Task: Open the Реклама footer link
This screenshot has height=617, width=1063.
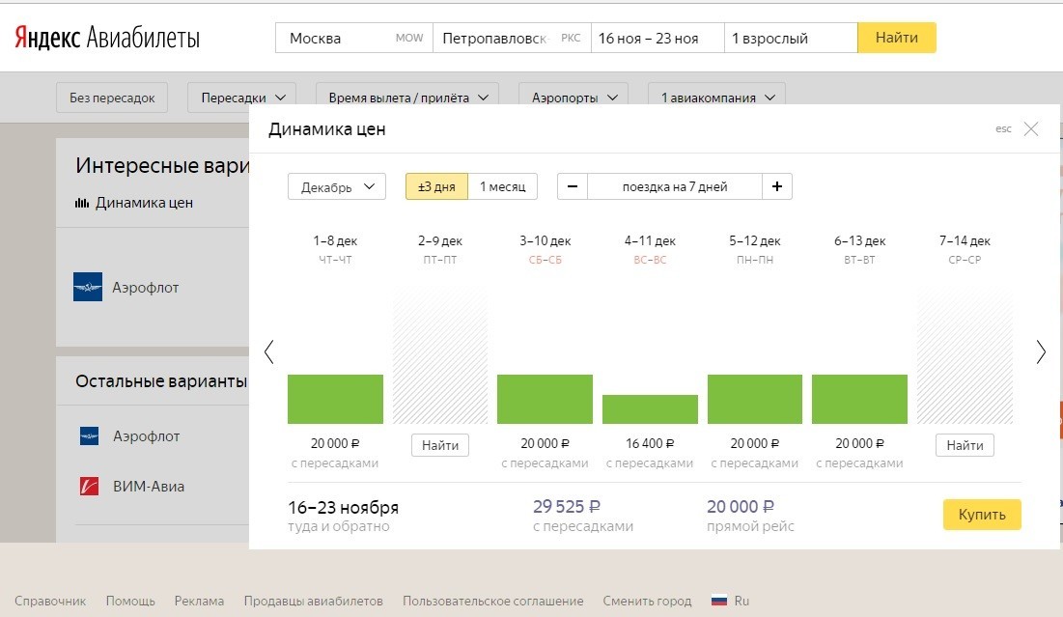Action: [199, 601]
